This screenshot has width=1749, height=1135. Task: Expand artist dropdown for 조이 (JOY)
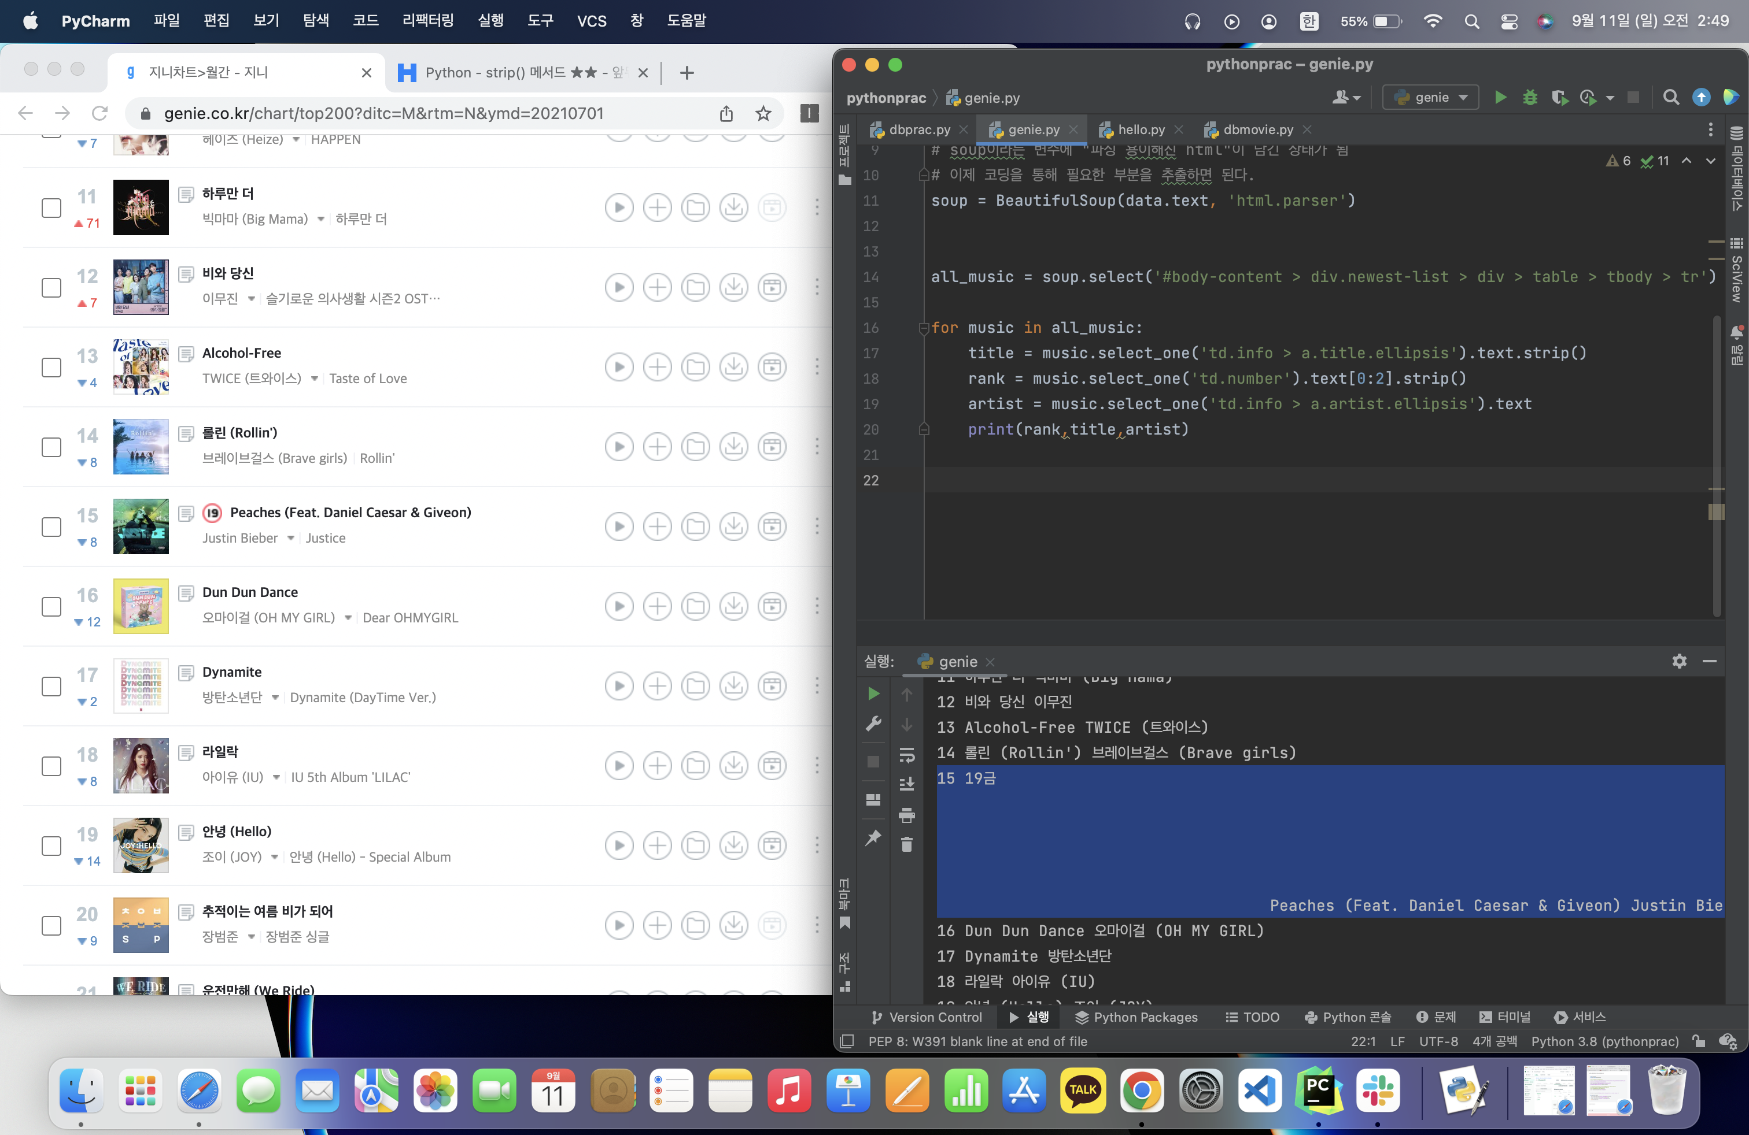[275, 858]
